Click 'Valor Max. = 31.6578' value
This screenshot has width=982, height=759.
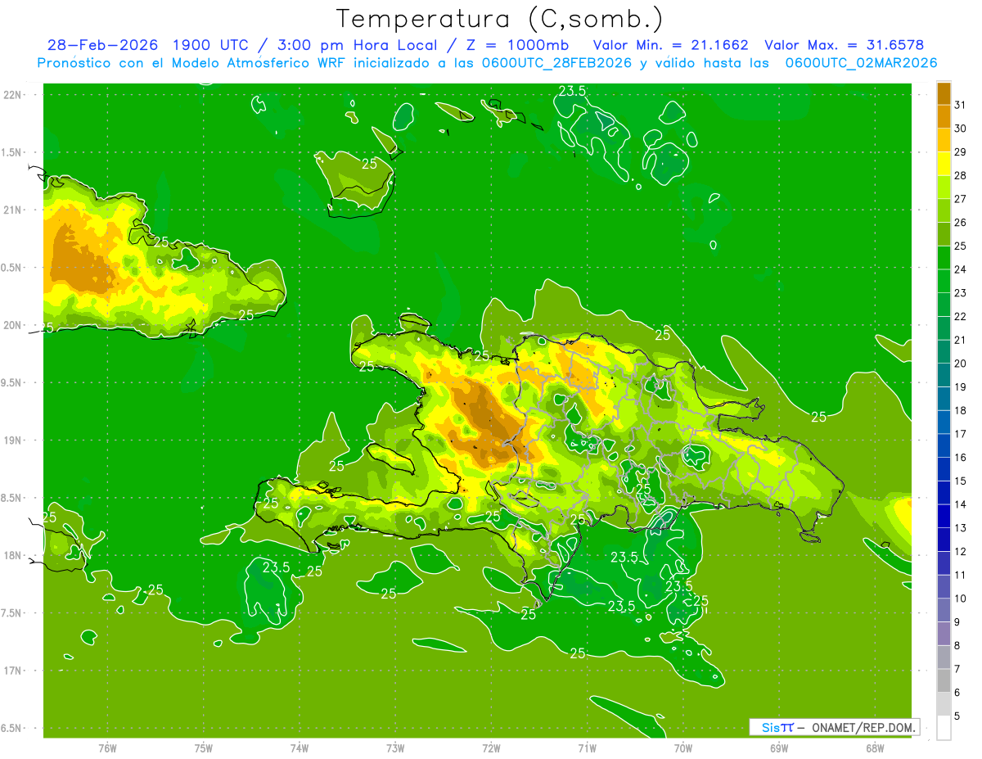844,45
